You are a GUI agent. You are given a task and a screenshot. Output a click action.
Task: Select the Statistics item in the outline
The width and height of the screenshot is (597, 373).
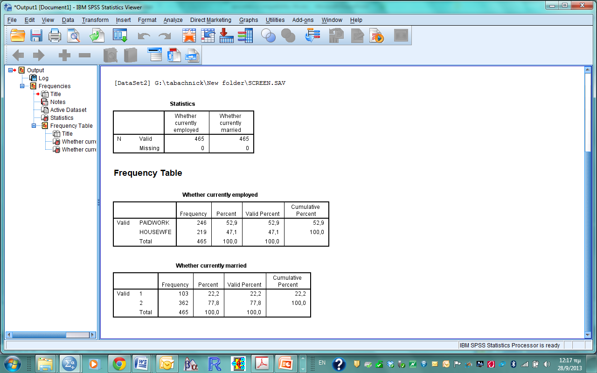coord(62,118)
